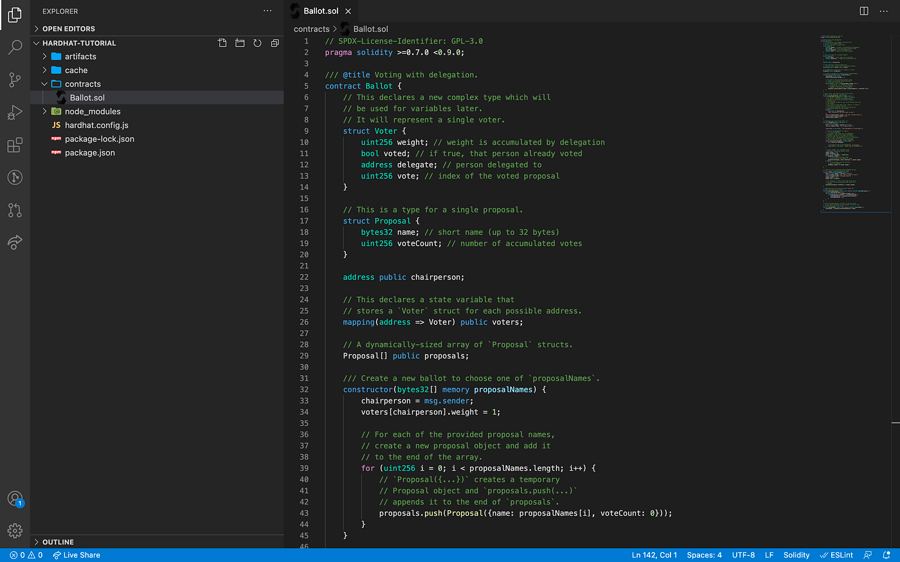The image size is (900, 562).
Task: Collapse the contracts folder
Action: (82, 84)
